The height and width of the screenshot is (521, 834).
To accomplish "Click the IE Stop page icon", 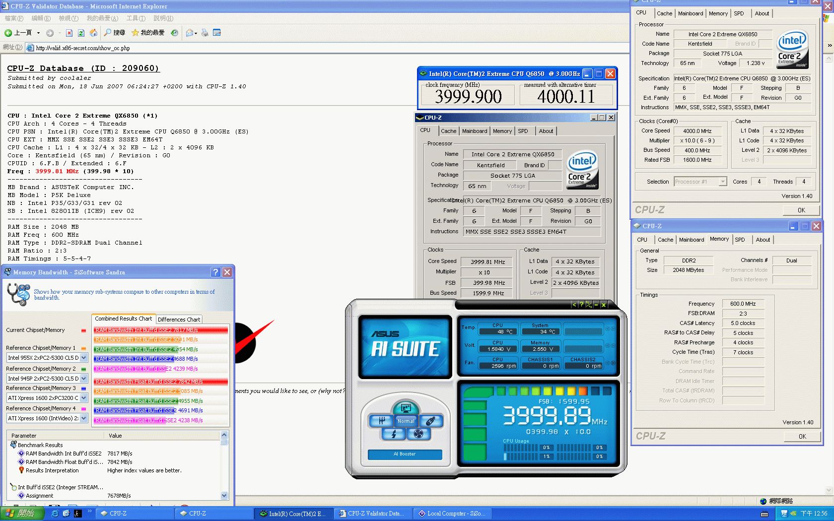I will (69, 33).
